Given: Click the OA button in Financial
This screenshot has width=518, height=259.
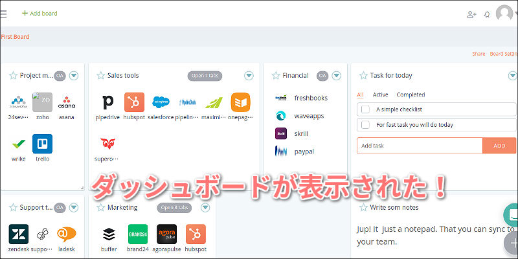Looking at the screenshot, I should pos(322,76).
